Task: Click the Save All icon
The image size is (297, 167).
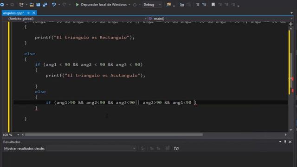Action: (45, 5)
